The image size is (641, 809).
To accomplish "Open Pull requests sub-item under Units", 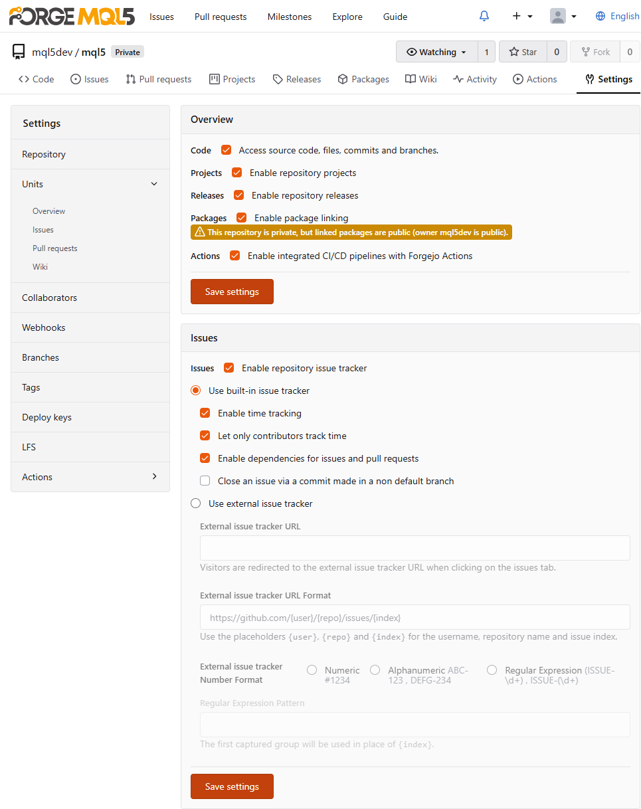I will tap(55, 248).
